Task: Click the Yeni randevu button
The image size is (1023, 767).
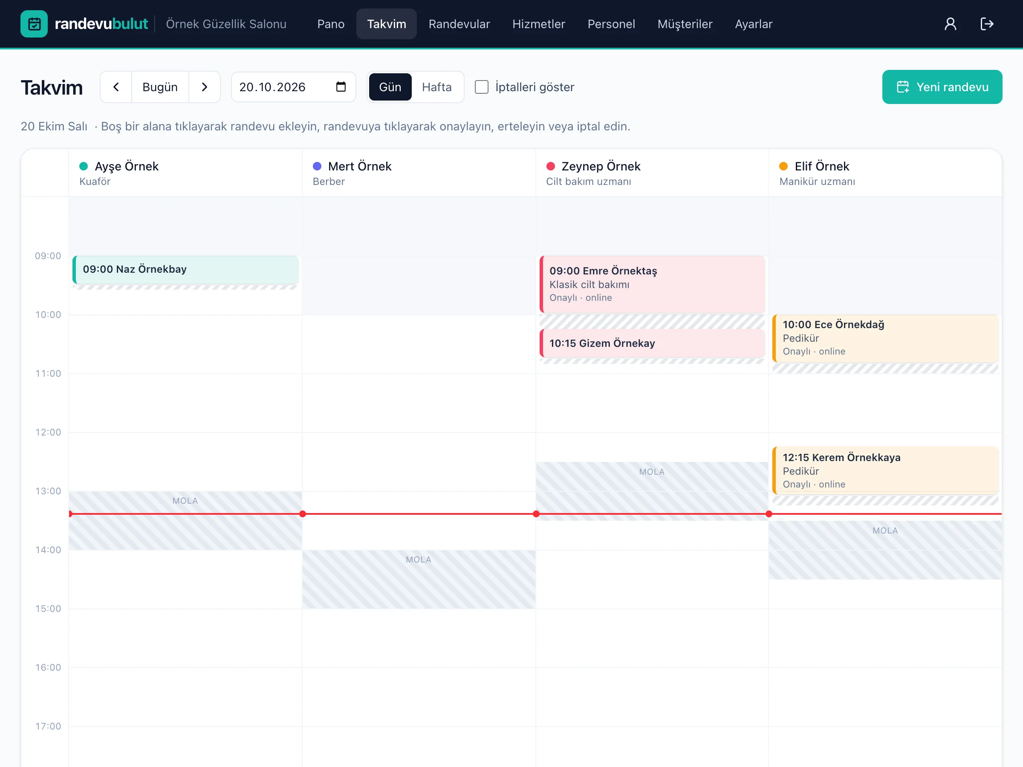Action: (942, 87)
